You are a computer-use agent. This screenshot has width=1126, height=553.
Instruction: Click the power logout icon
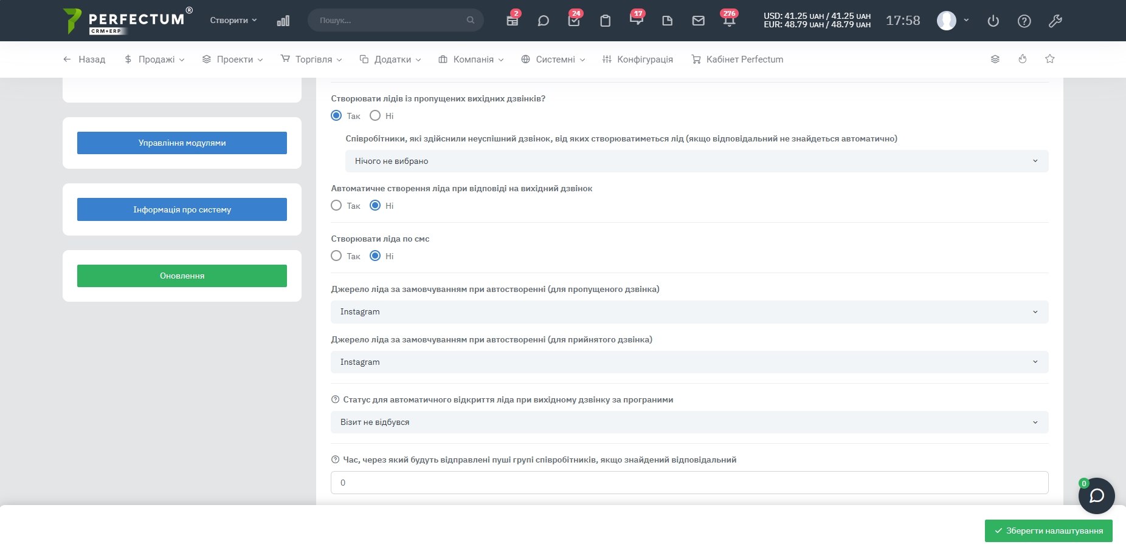pyautogui.click(x=993, y=21)
